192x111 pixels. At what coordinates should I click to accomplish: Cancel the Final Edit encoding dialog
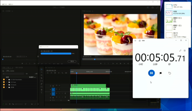[72, 61]
